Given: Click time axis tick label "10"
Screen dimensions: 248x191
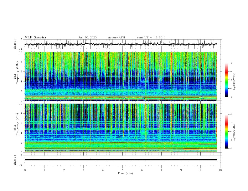Looking at the screenshot, I should (x=220, y=170).
